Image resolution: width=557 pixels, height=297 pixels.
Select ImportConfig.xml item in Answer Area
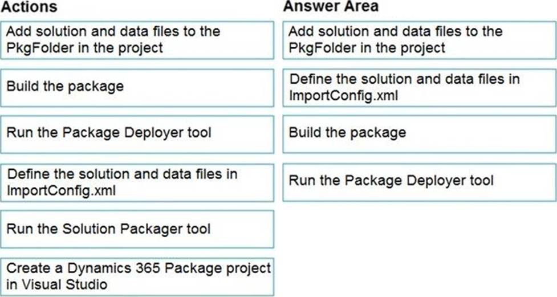coord(419,88)
